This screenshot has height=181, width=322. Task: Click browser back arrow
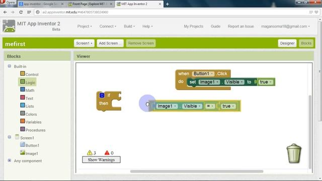(x=5, y=12)
